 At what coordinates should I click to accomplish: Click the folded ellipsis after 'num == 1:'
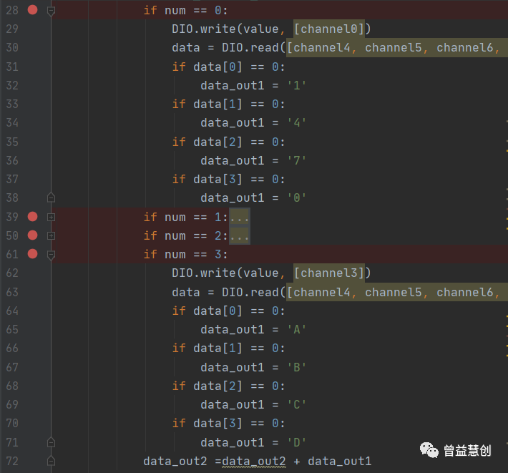click(x=240, y=217)
